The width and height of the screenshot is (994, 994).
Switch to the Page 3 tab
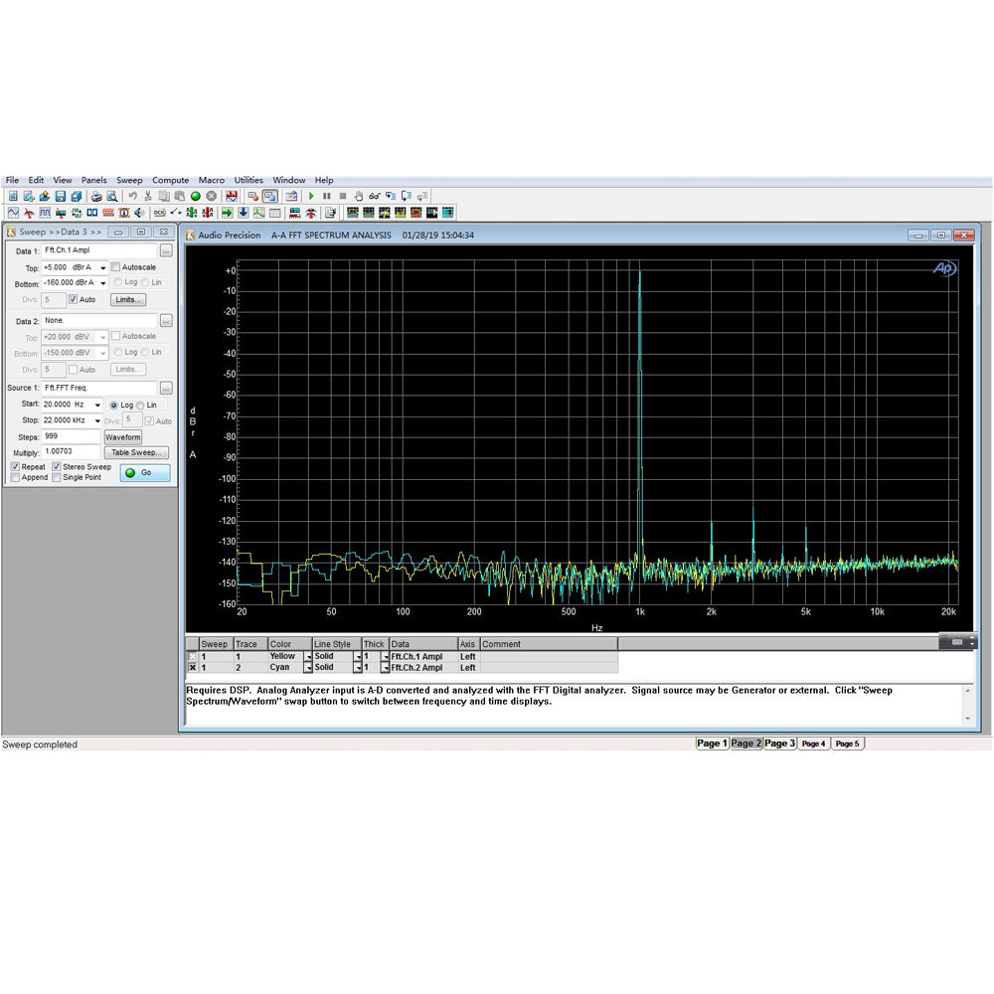click(x=779, y=744)
